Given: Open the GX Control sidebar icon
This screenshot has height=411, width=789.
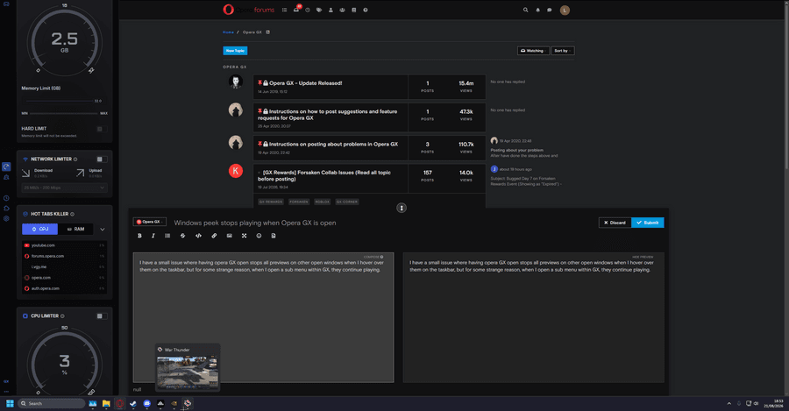Looking at the screenshot, I should [x=6, y=167].
